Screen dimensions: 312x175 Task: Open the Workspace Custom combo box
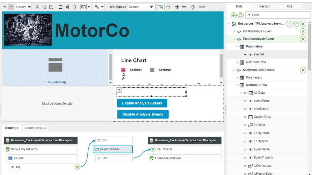(x=141, y=7)
